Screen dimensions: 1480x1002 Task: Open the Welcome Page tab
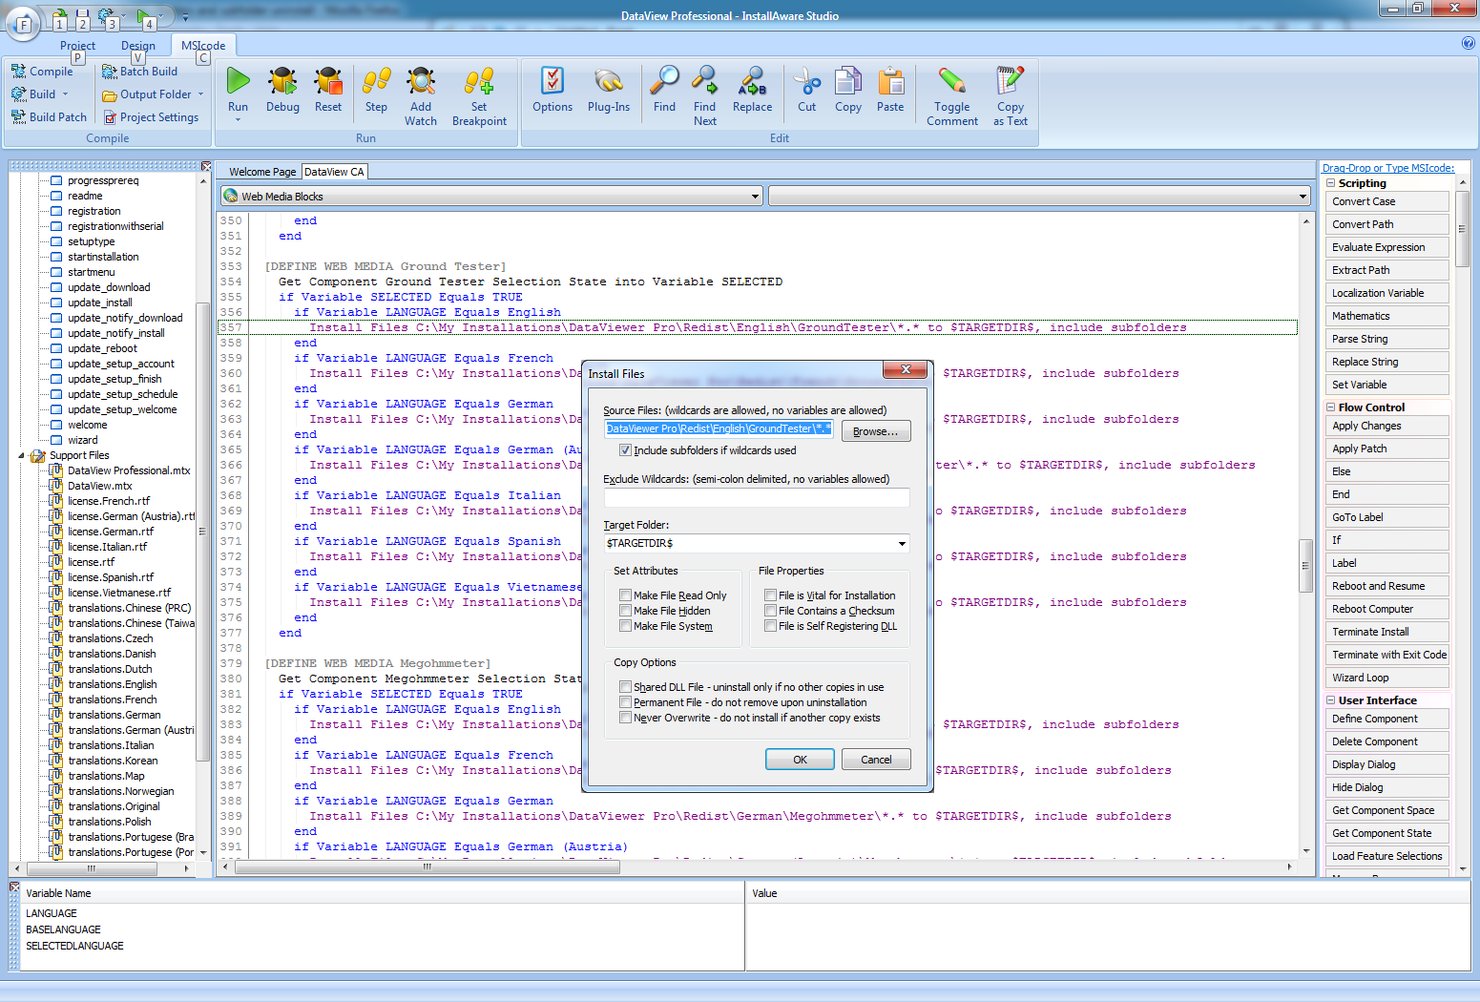(x=262, y=172)
